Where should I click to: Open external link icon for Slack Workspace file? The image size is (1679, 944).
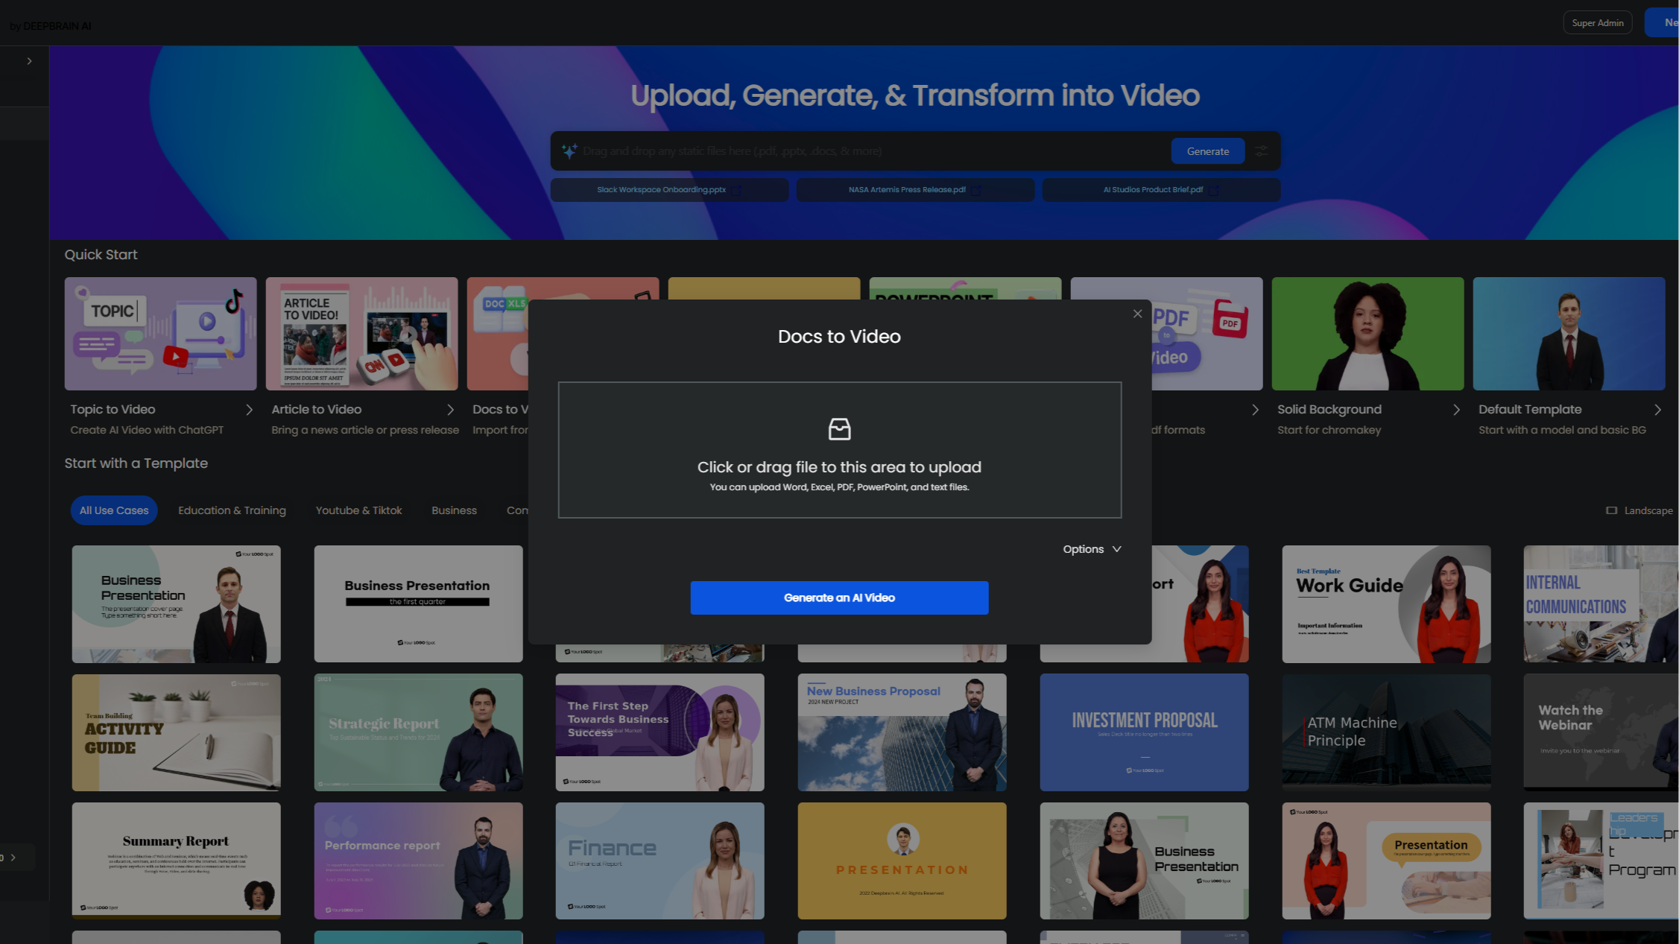coord(736,191)
